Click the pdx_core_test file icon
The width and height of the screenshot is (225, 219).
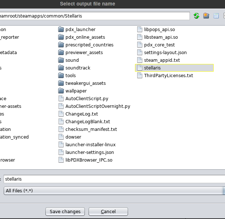(140, 45)
